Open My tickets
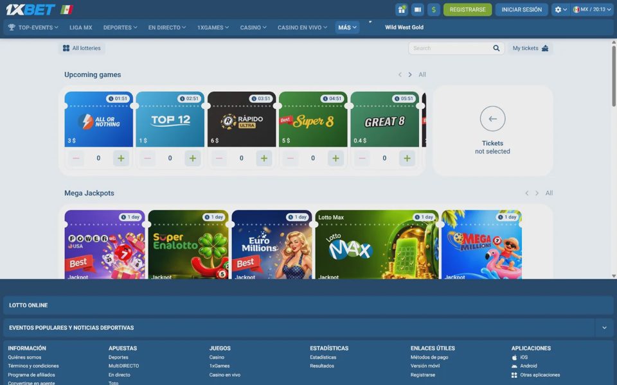The image size is (617, 385). (x=530, y=48)
